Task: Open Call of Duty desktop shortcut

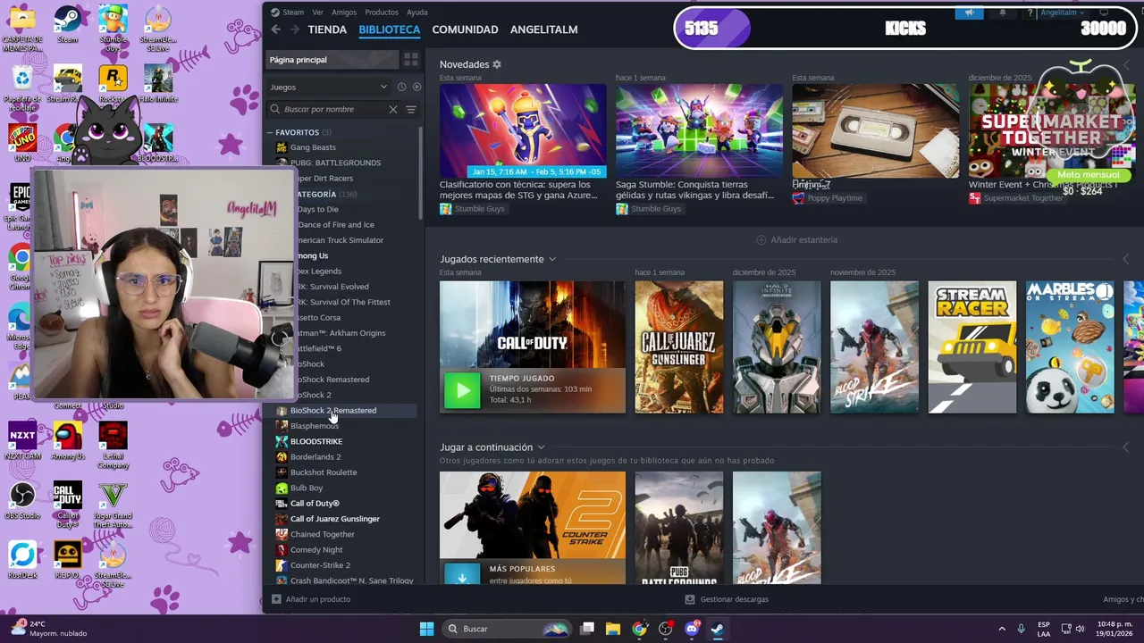Action: coord(68,504)
